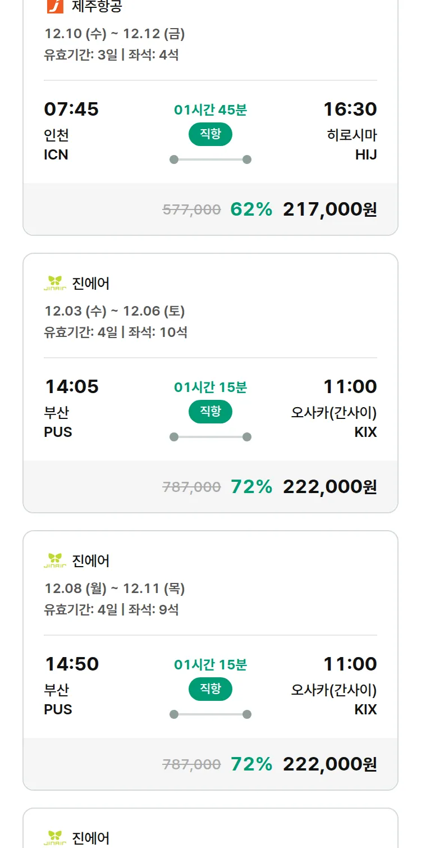This screenshot has height=848, width=421.
Task: Click 직항 badge on Hiroshima flight
Action: click(x=210, y=134)
